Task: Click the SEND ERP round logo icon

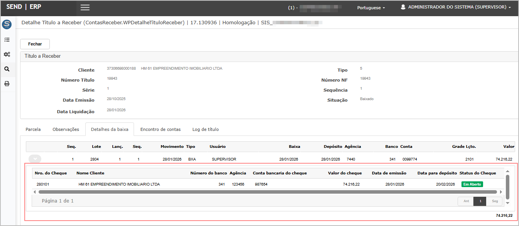Action: 7,25
